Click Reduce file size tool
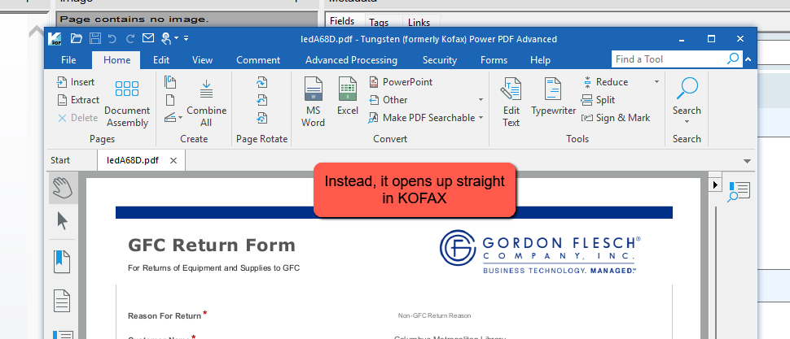790x339 pixels. click(605, 82)
